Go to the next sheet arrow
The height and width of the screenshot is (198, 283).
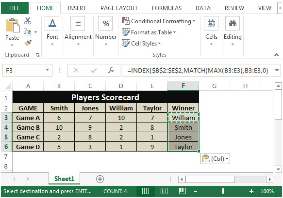pos(28,179)
